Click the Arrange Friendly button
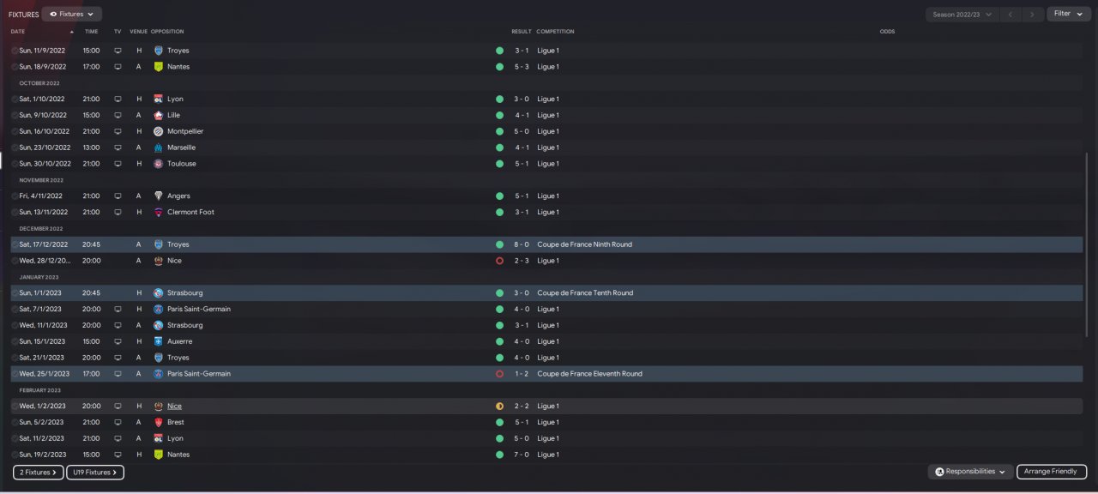 [1052, 472]
